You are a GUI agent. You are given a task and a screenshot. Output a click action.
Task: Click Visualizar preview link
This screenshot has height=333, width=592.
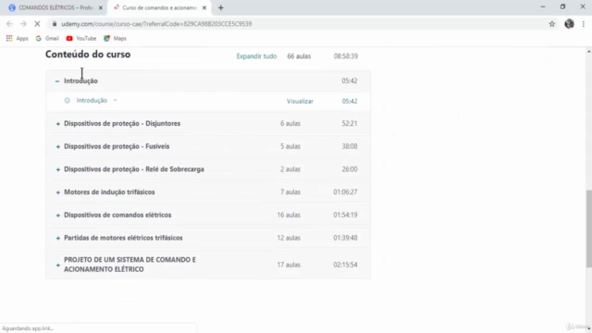[x=300, y=101]
